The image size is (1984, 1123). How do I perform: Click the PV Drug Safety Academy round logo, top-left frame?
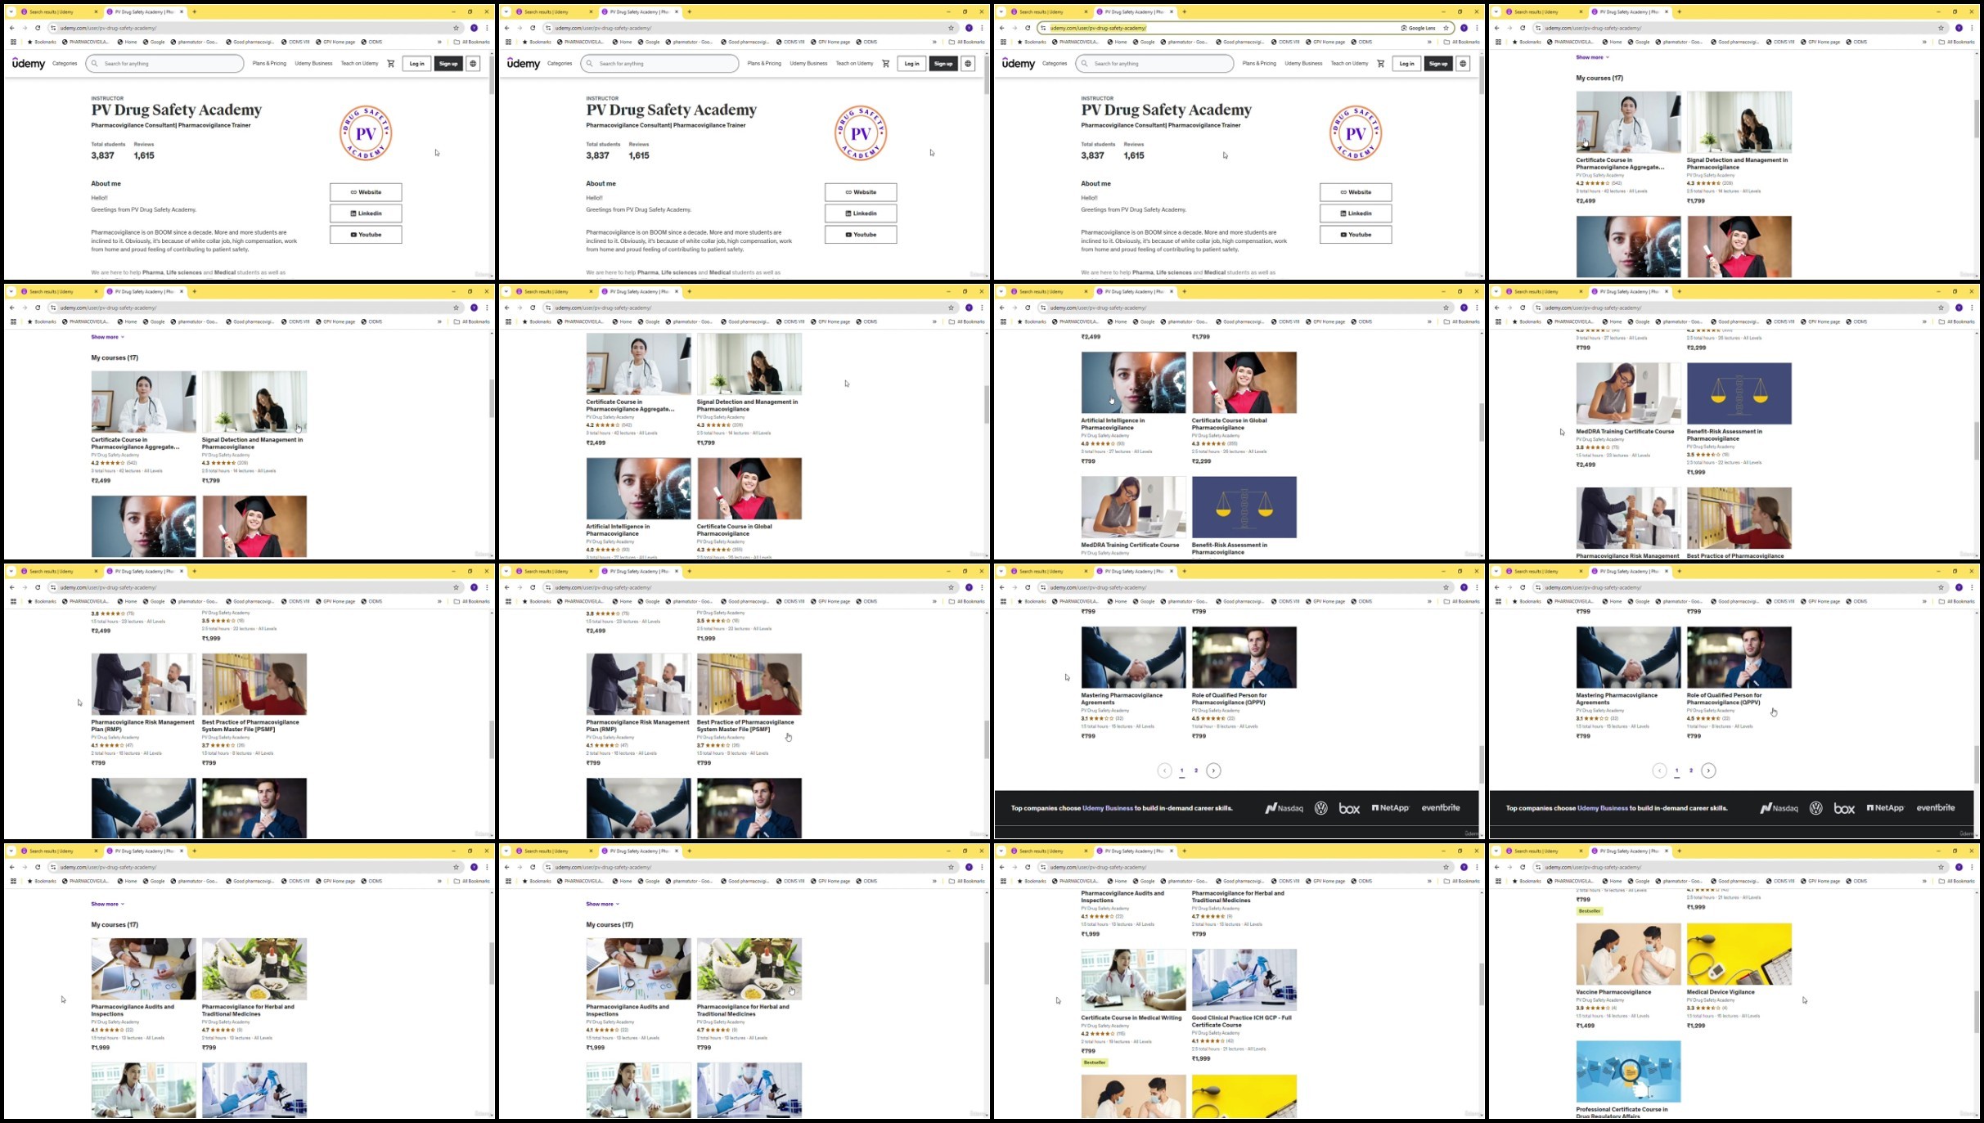(366, 133)
